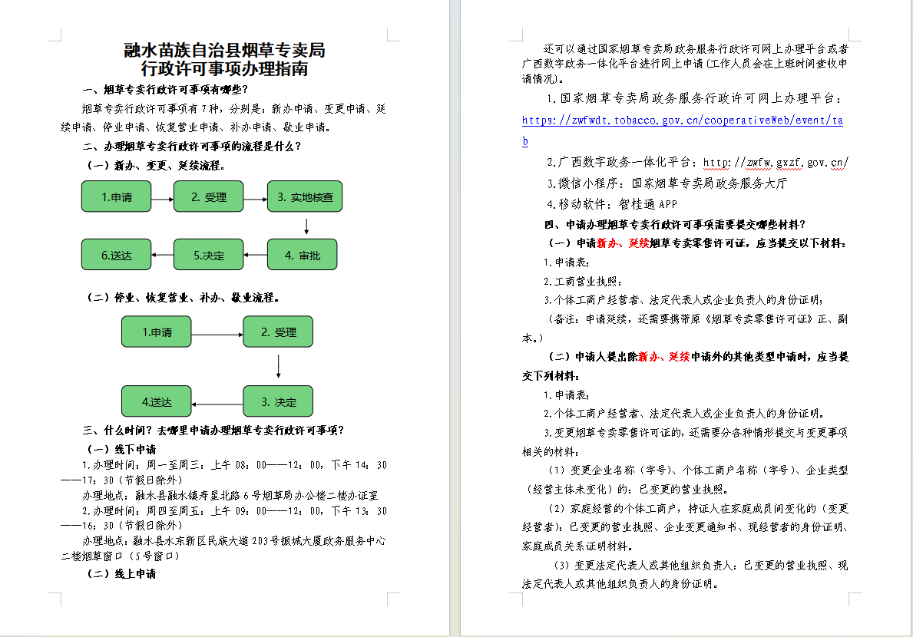Select the '3. 决定' box in second flowchart

(x=278, y=401)
